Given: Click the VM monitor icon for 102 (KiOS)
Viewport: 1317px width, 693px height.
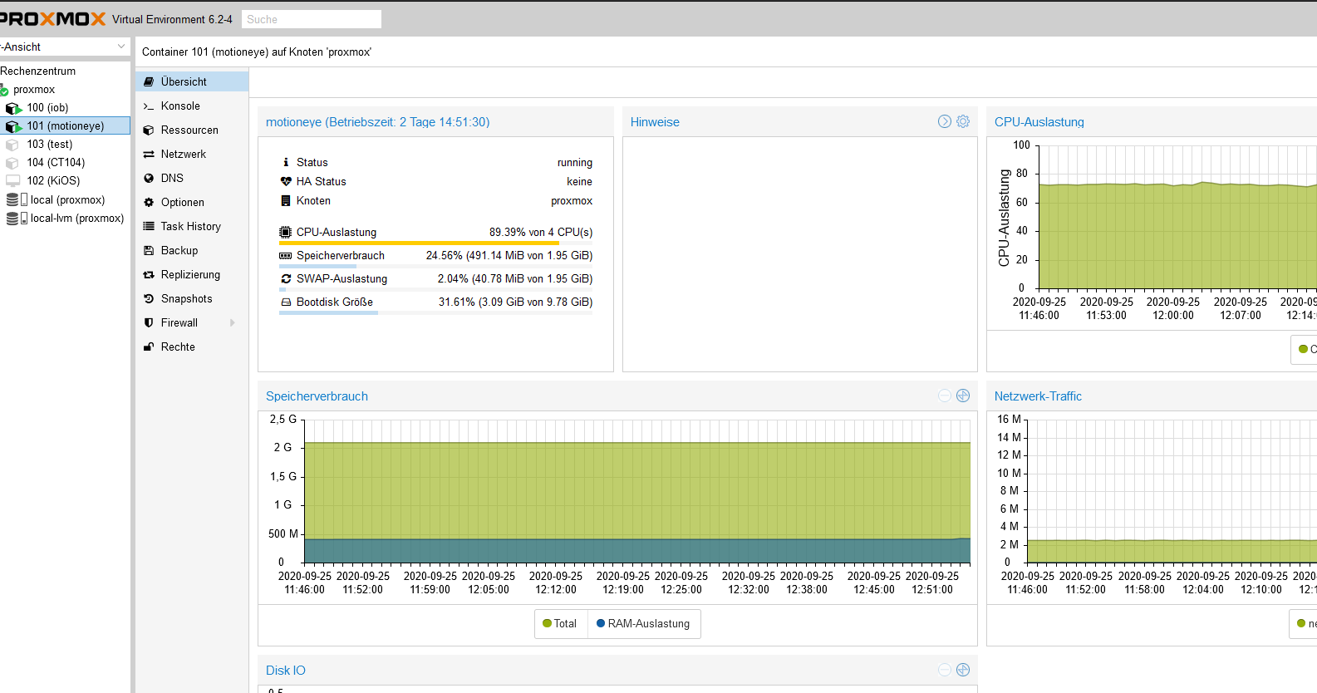Looking at the screenshot, I should pos(12,180).
